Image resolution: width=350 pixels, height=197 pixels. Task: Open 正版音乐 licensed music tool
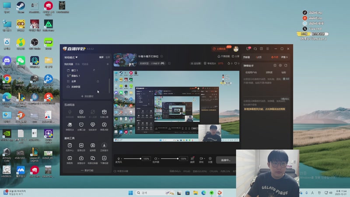(x=104, y=147)
